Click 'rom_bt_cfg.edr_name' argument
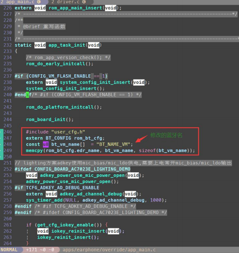239x253 pixels. click(x=72, y=151)
